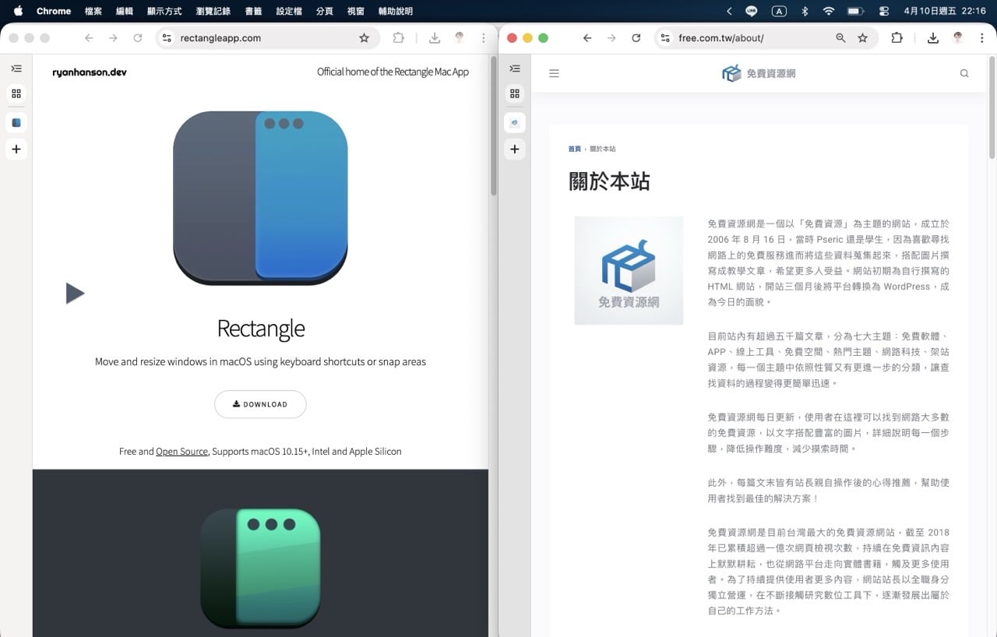This screenshot has width=997, height=637.
Task: Open macOS Control Center in menu bar
Action: (x=883, y=11)
